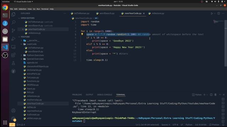
Task: Open the Selection menu
Action: coord(22,9)
